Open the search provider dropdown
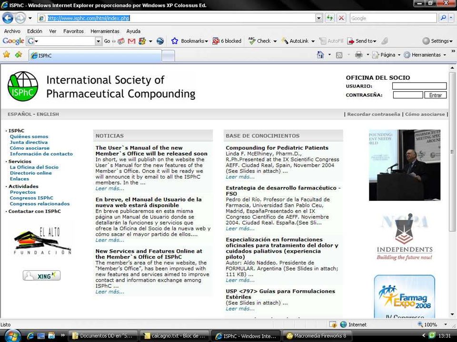The height and width of the screenshot is (342, 457). pos(451,18)
